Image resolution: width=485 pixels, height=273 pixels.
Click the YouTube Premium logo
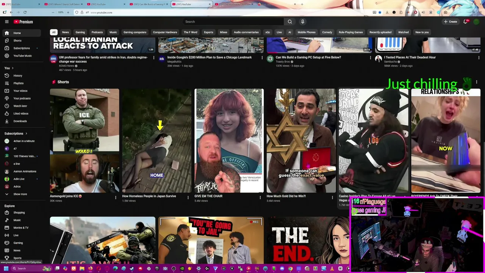(23, 22)
